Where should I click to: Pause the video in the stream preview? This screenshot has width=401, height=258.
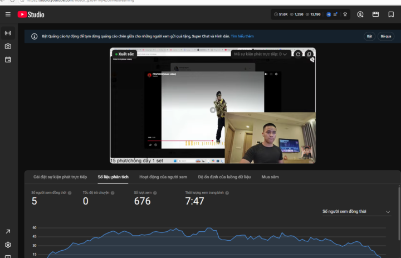[x=213, y=110]
